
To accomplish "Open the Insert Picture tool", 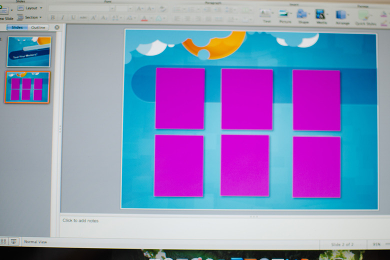I will [284, 14].
